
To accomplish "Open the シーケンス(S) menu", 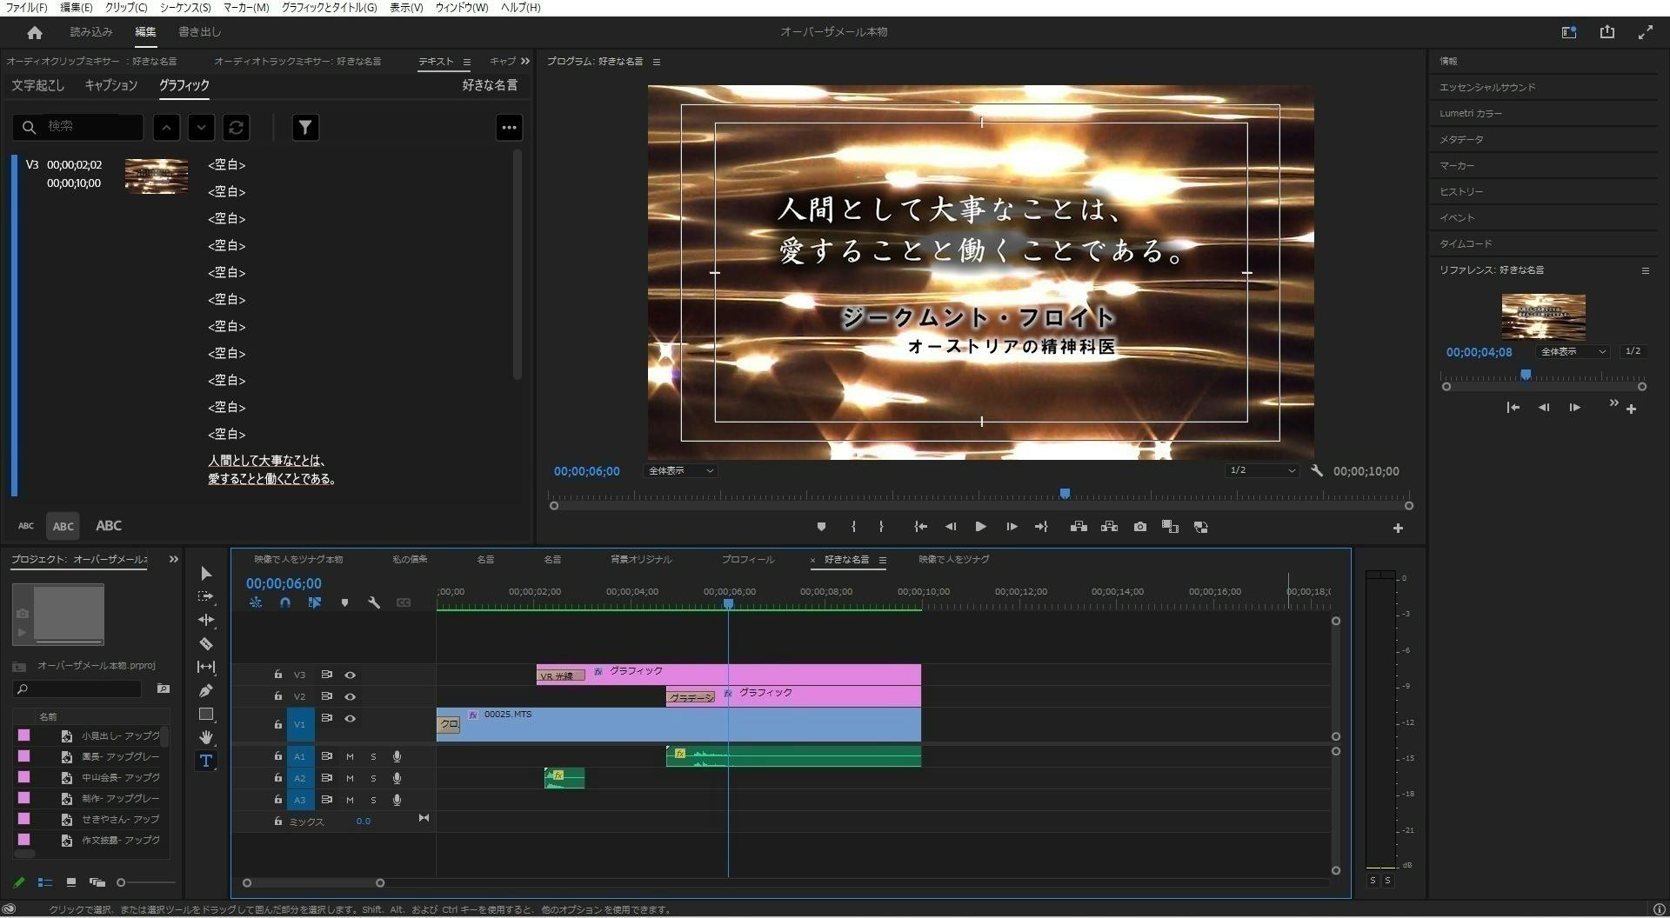I will pyautogui.click(x=184, y=8).
